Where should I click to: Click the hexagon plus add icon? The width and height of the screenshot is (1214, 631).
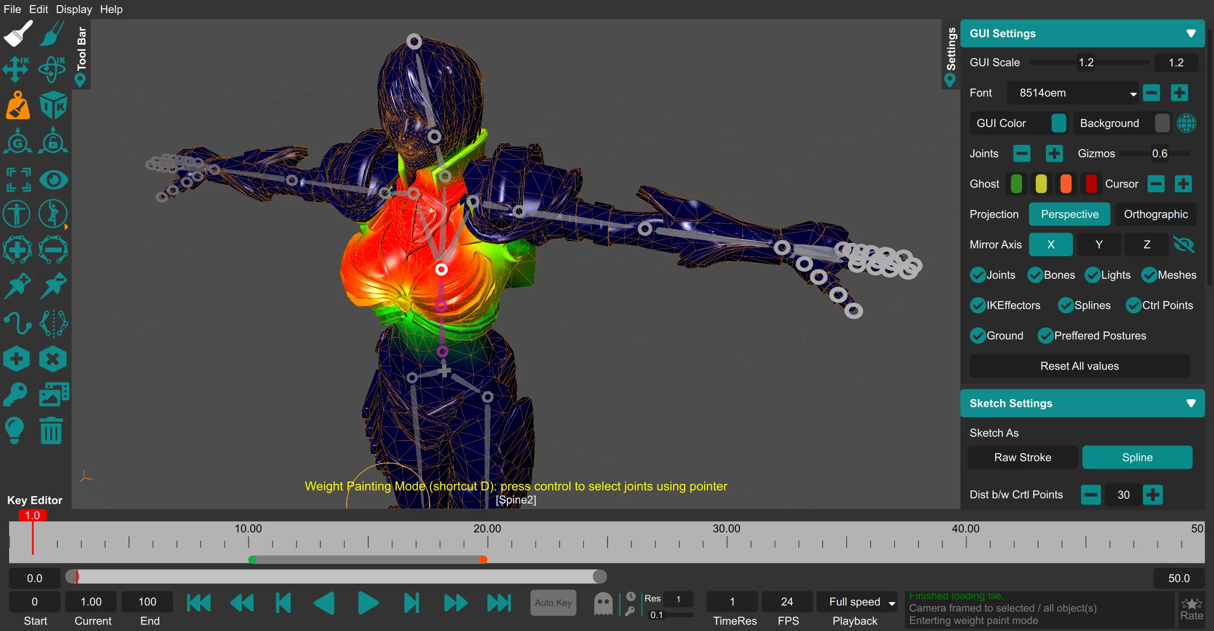point(16,360)
